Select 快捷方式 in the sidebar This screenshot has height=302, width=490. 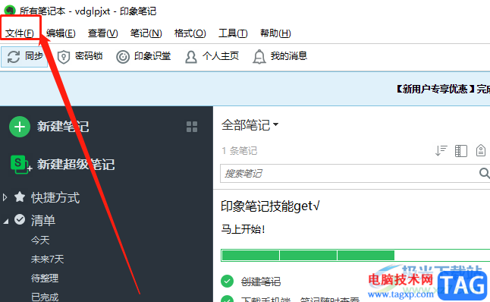[x=55, y=197]
